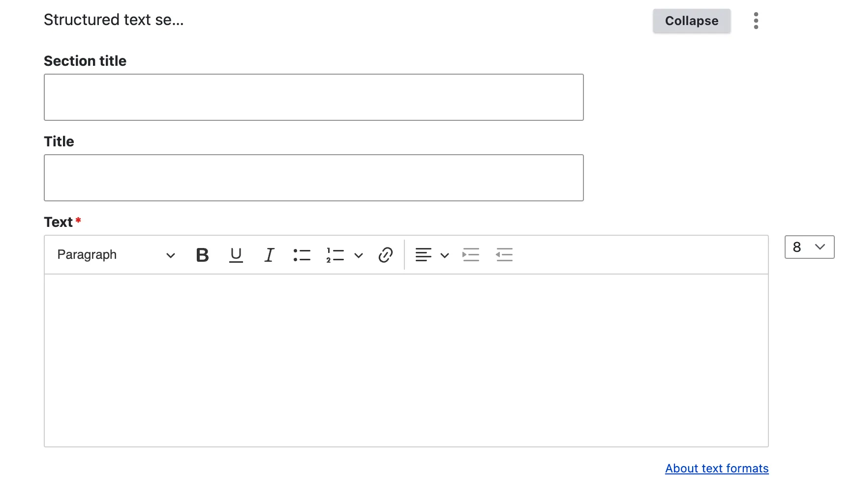Apply underline formatting
The height and width of the screenshot is (497, 854).
[x=236, y=255]
